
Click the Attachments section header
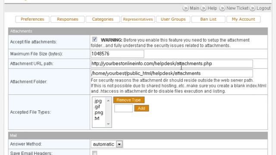click(138, 31)
